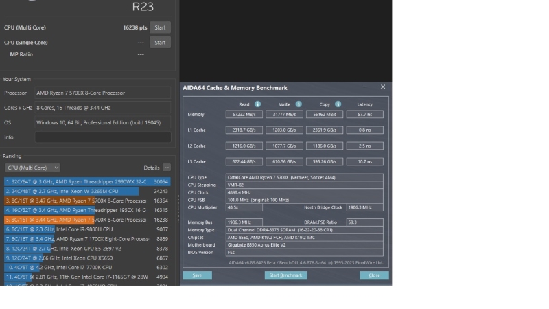This screenshot has height=309, width=549.
Task: Click North Bridge Clock 1986.3 MHz value
Action: pyautogui.click(x=365, y=207)
